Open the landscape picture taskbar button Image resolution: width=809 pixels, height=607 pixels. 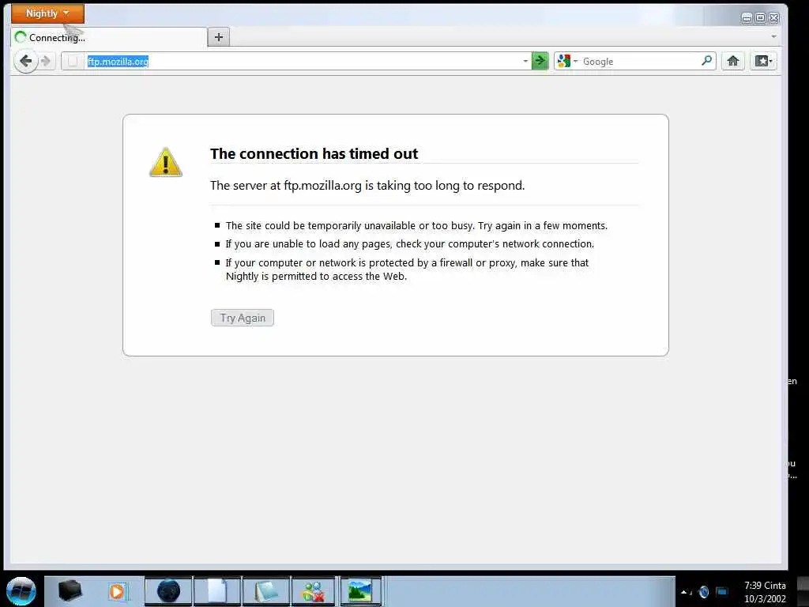pos(359,591)
